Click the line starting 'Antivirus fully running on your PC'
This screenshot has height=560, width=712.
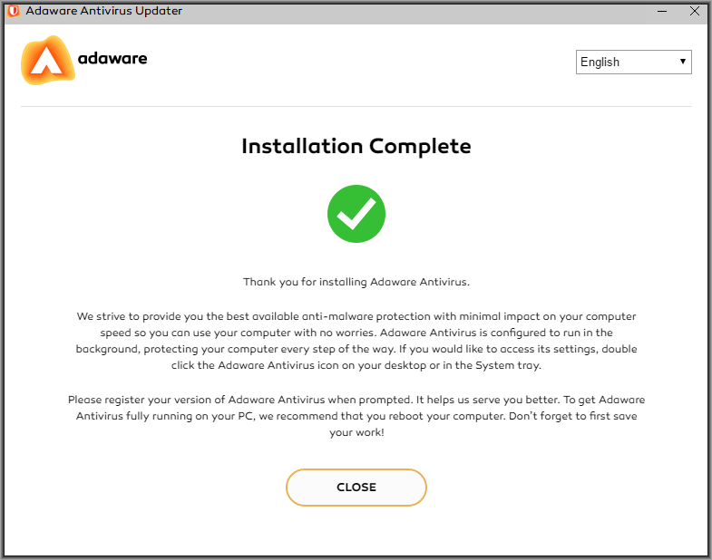(356, 416)
